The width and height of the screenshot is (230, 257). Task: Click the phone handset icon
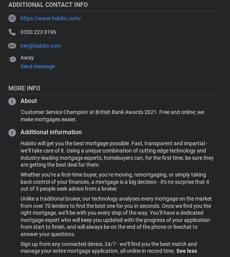(x=12, y=32)
